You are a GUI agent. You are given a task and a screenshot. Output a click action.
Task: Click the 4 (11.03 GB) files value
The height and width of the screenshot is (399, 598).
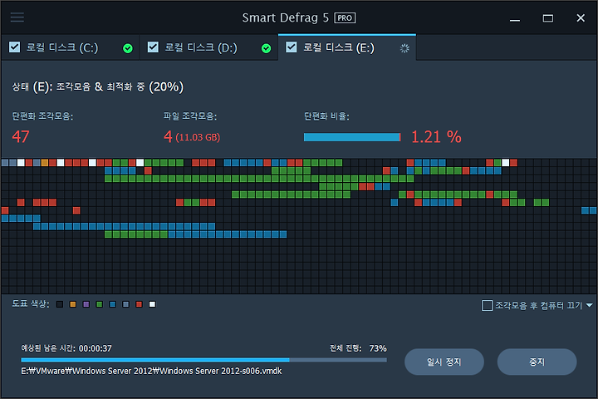pyautogui.click(x=192, y=136)
